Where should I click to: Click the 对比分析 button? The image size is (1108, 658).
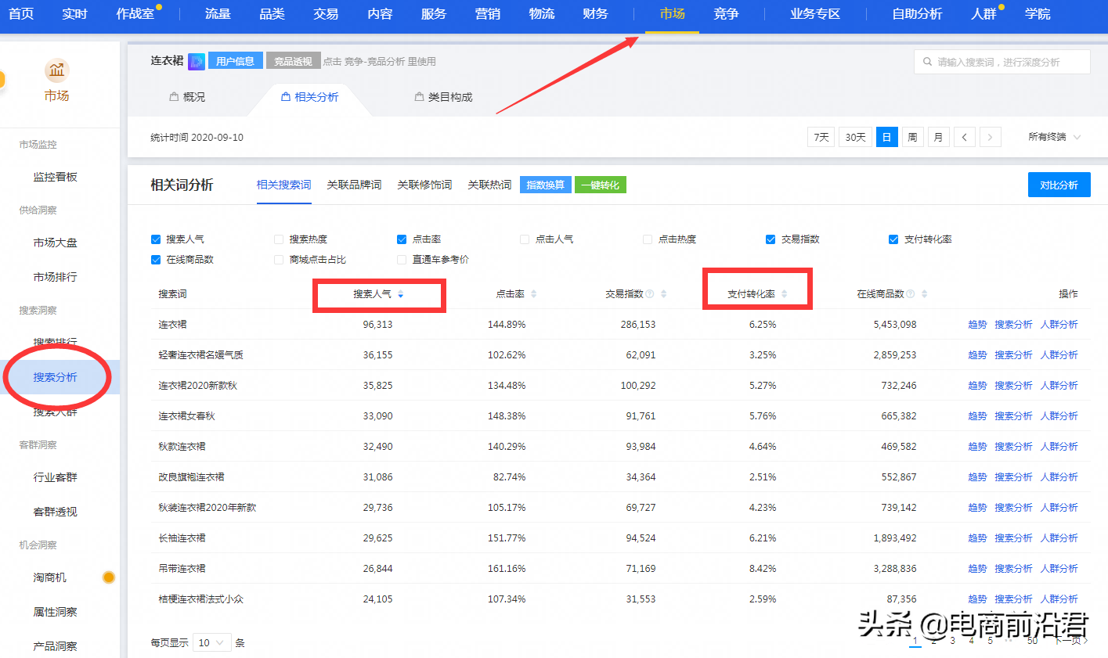tap(1059, 184)
